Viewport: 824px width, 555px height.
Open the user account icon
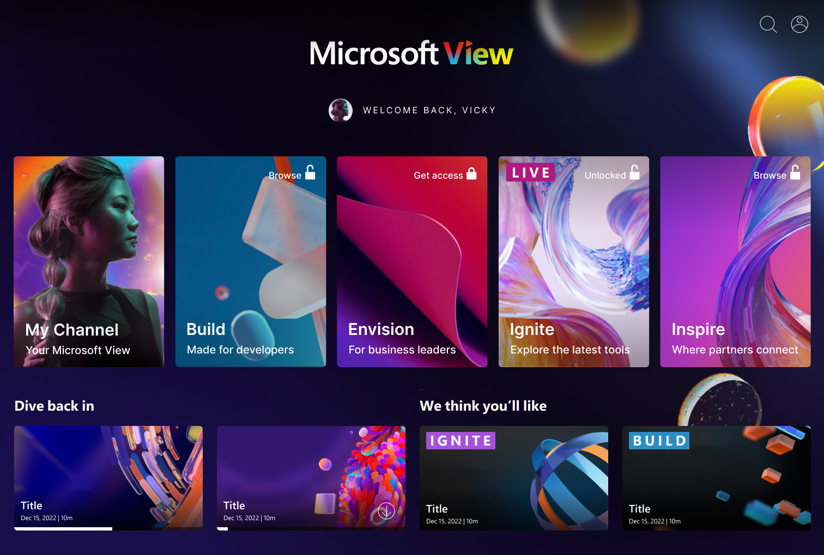[799, 24]
